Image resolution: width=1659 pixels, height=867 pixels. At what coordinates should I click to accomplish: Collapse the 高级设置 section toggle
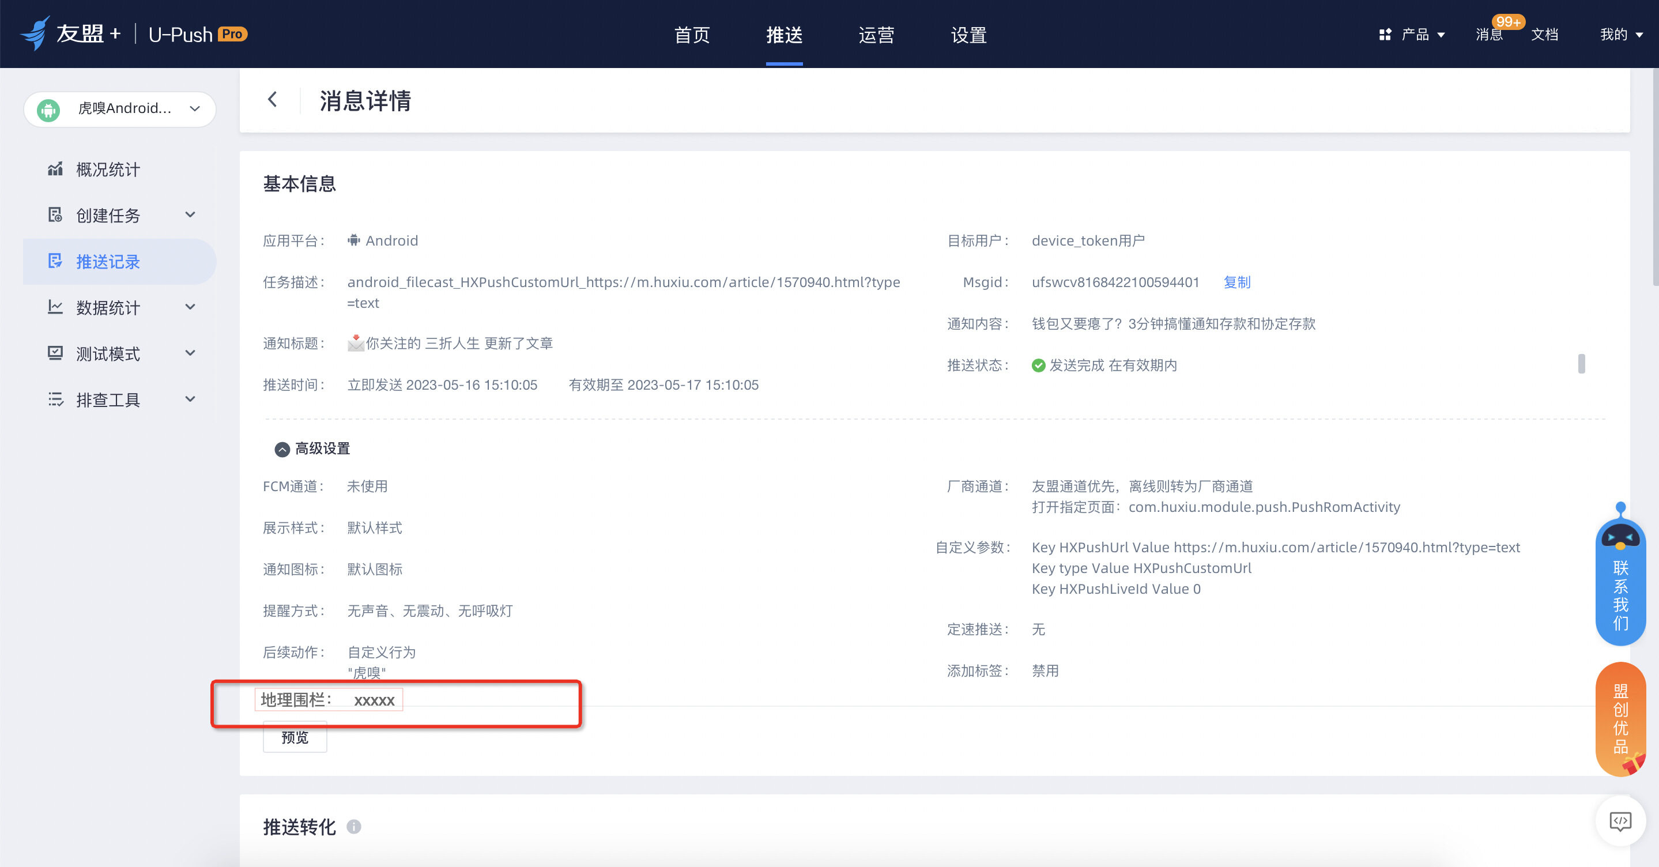(x=282, y=449)
